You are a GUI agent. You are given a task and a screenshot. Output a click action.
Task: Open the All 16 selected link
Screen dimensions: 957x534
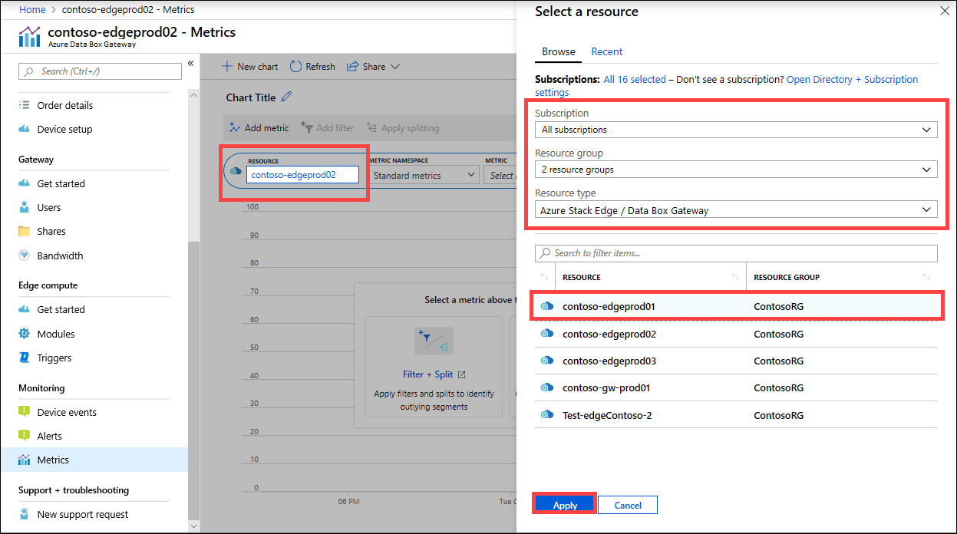coord(635,79)
